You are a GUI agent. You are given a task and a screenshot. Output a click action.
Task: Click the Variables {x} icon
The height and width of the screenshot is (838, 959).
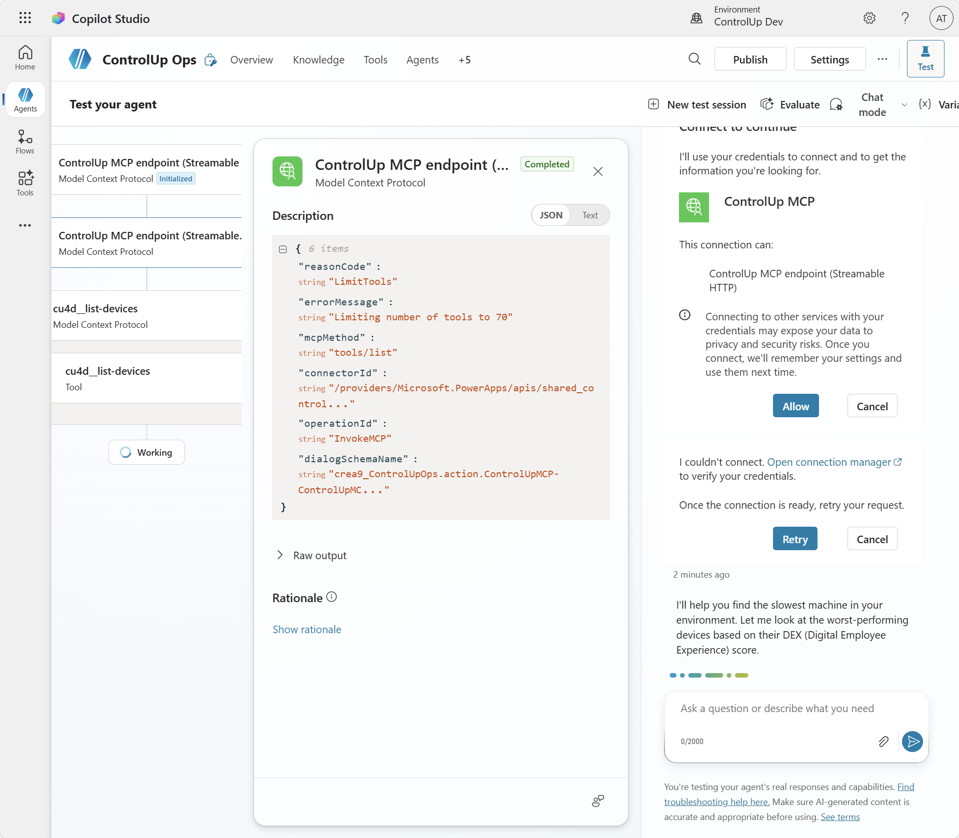[x=924, y=104]
